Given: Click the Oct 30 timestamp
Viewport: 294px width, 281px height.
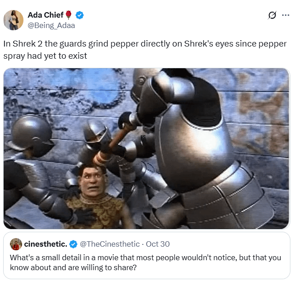Looking at the screenshot, I should (x=158, y=244).
